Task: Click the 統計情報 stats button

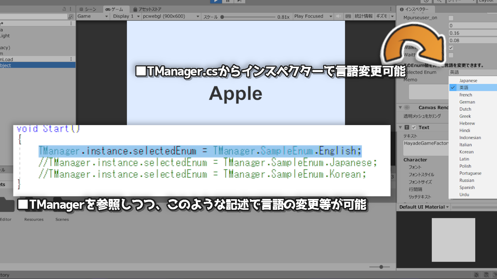Action: (363, 16)
